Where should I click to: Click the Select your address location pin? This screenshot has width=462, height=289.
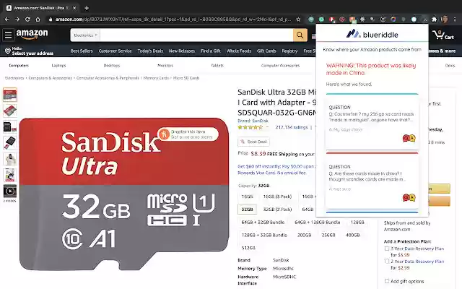click(8, 51)
